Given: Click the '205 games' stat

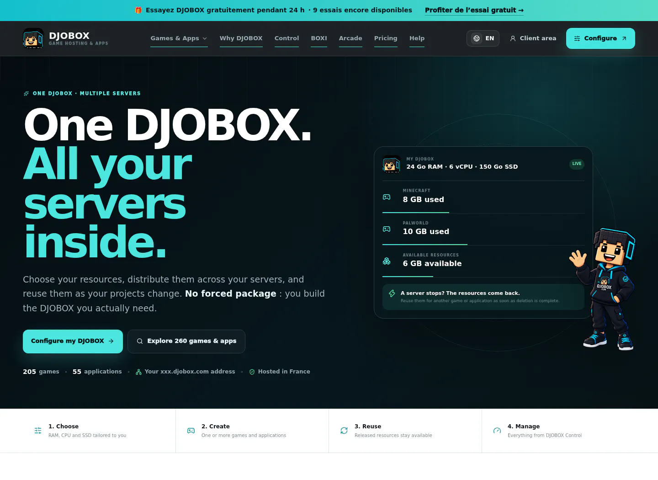Looking at the screenshot, I should (41, 372).
